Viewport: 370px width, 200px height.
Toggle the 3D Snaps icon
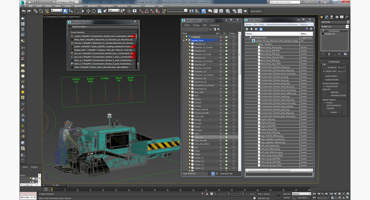pos(141,11)
